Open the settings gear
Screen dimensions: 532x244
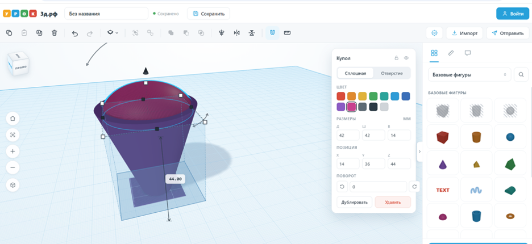pyautogui.click(x=434, y=33)
